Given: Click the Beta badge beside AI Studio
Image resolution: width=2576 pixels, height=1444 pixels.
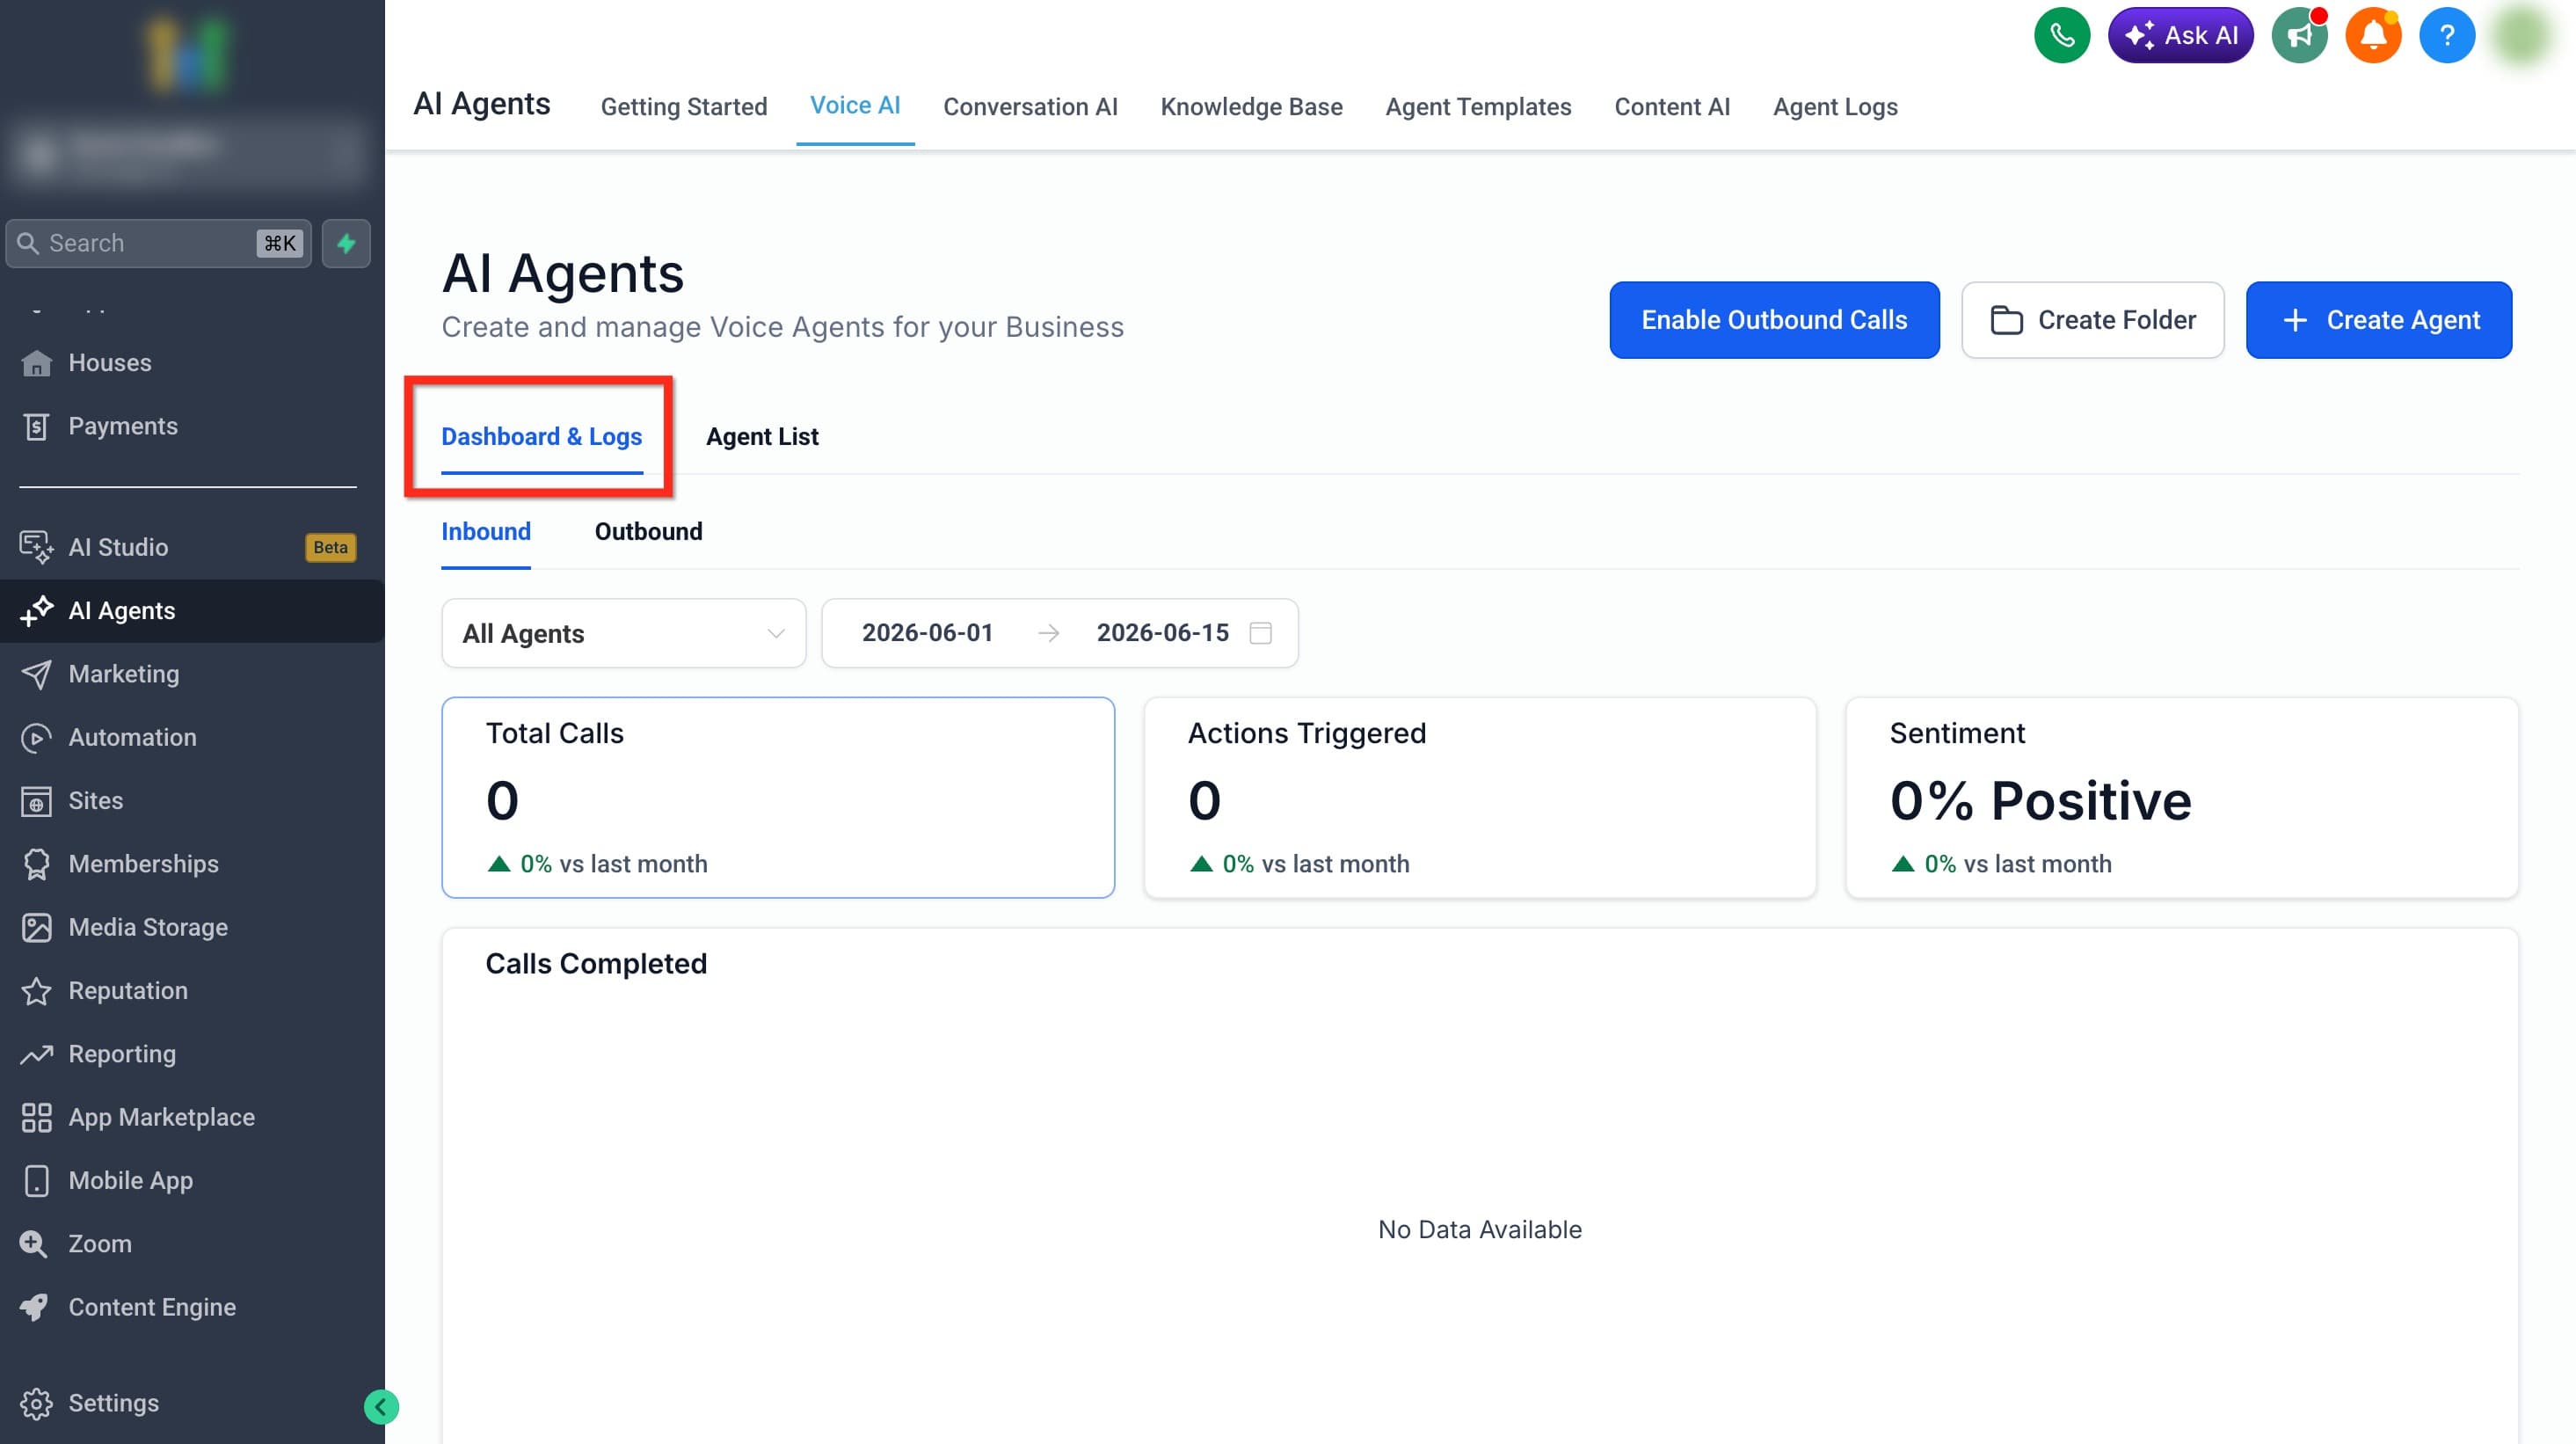Looking at the screenshot, I should tap(330, 548).
